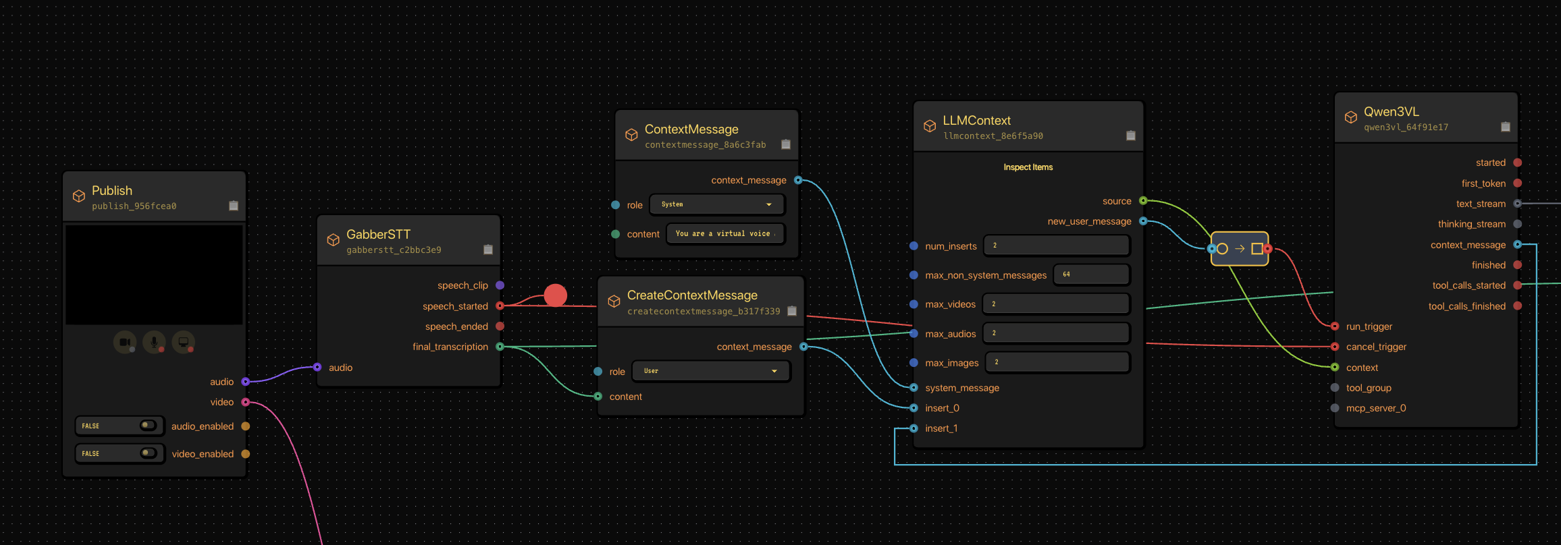
Task: Click the max_non_system_messages field showing 64
Action: [x=1090, y=275]
